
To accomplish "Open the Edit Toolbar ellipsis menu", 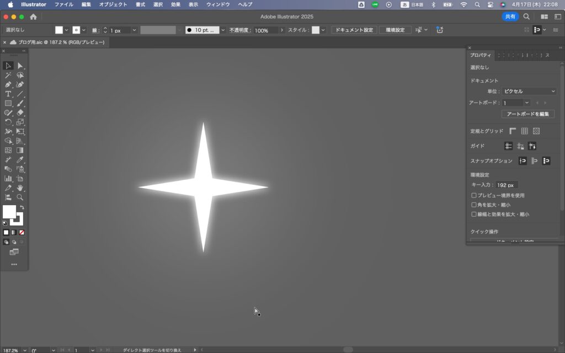I will [x=14, y=264].
